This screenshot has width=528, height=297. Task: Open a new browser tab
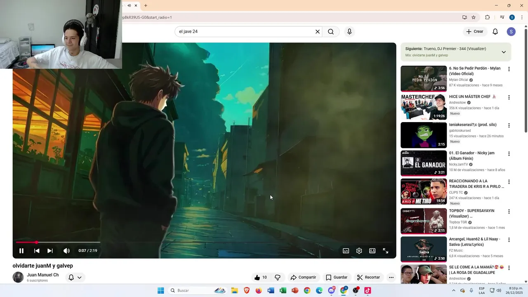(146, 6)
